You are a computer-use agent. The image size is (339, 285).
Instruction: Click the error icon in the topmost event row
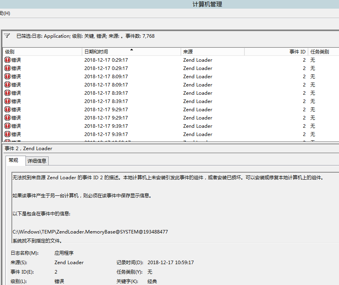click(x=7, y=60)
